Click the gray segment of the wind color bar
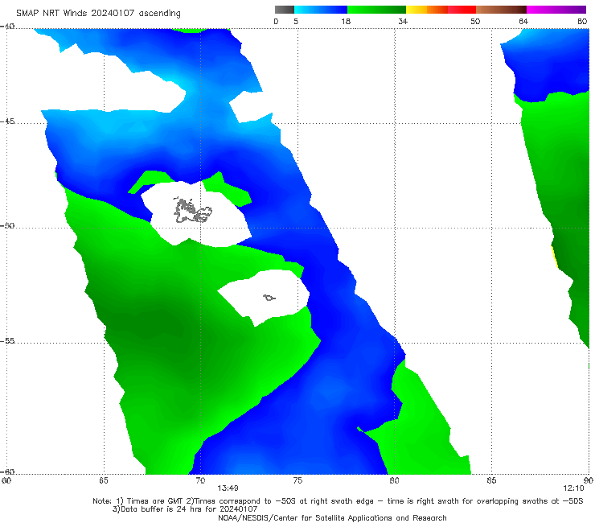The height and width of the screenshot is (523, 595). pyautogui.click(x=285, y=10)
